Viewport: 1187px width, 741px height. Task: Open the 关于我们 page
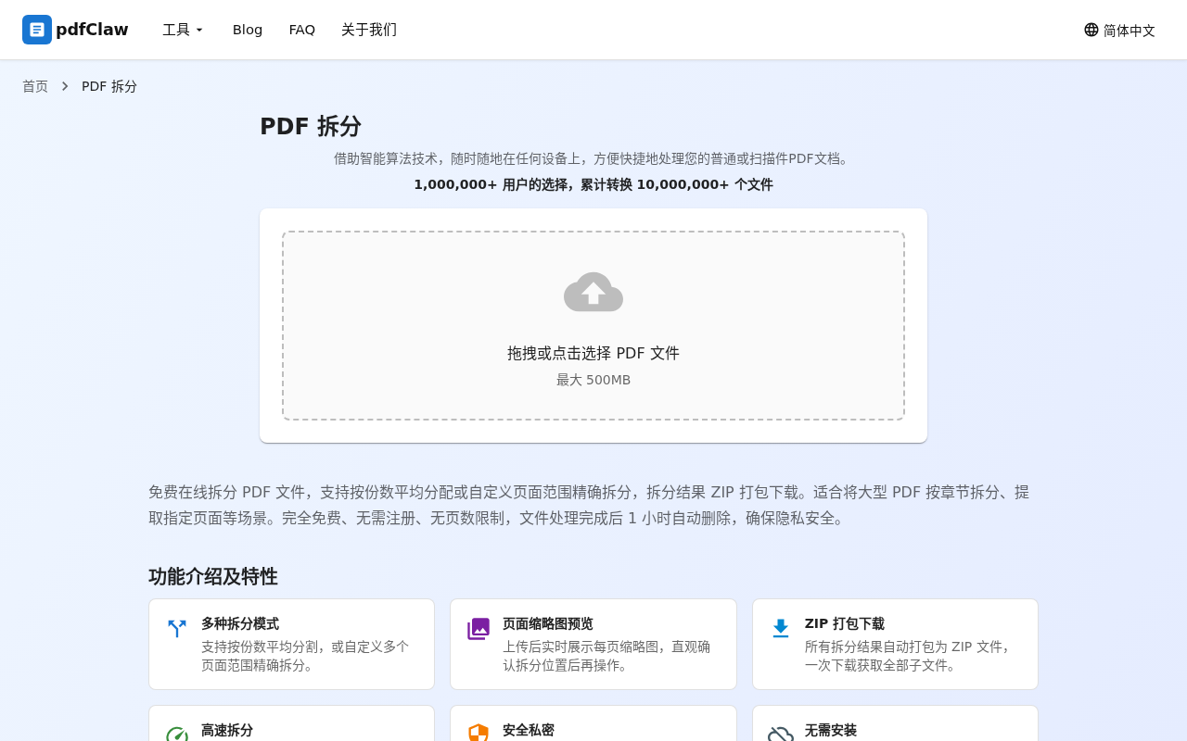point(369,30)
